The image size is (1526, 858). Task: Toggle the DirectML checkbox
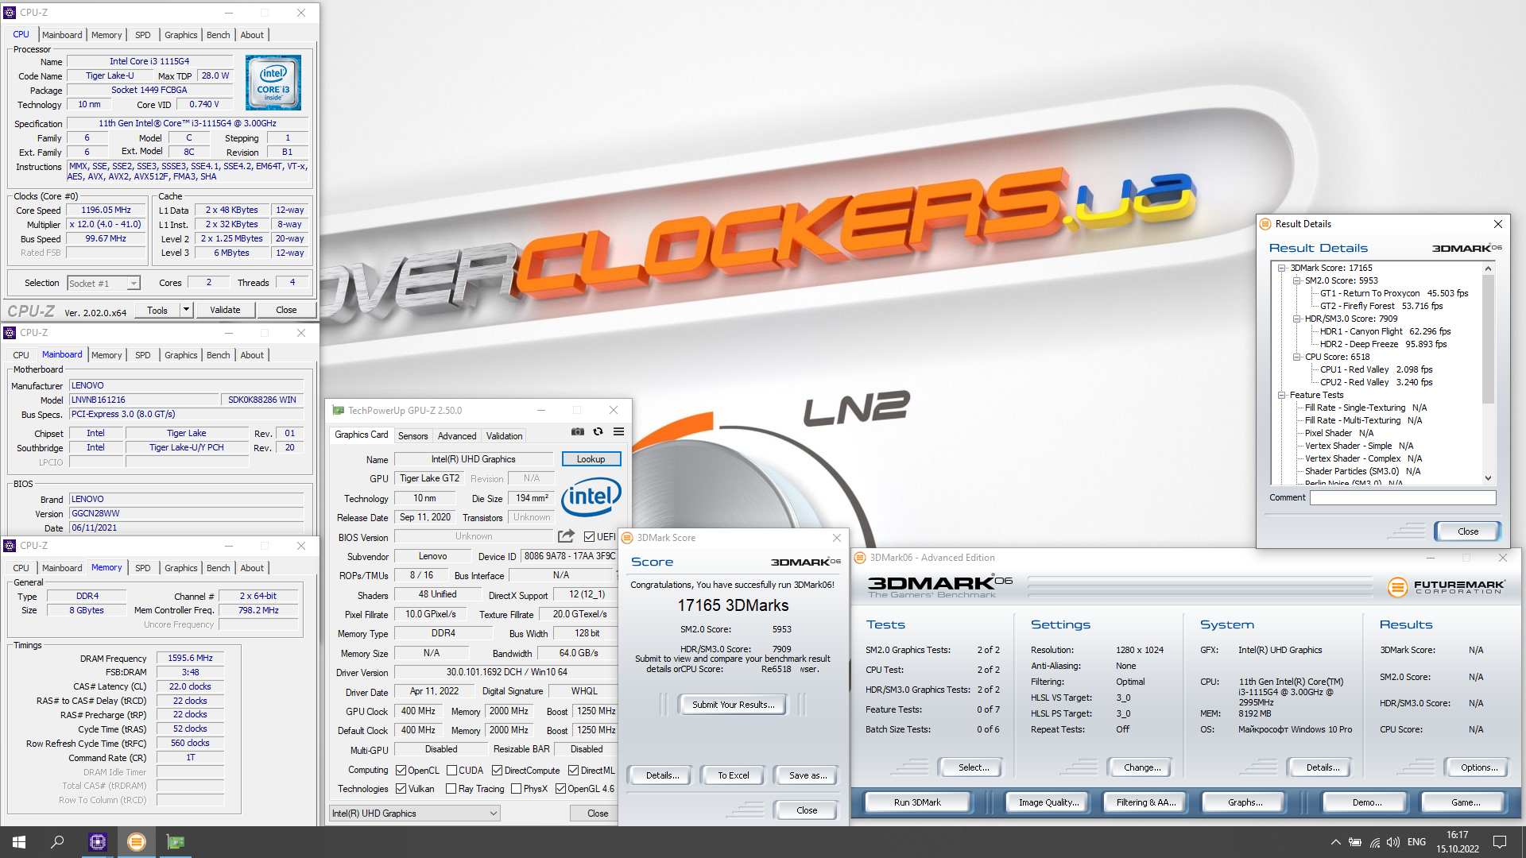coord(573,770)
